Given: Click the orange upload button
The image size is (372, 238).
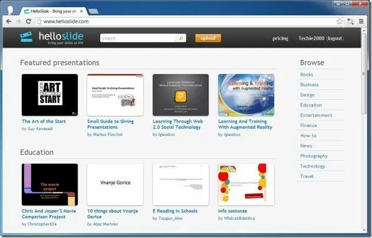Looking at the screenshot, I should pyautogui.click(x=208, y=38).
